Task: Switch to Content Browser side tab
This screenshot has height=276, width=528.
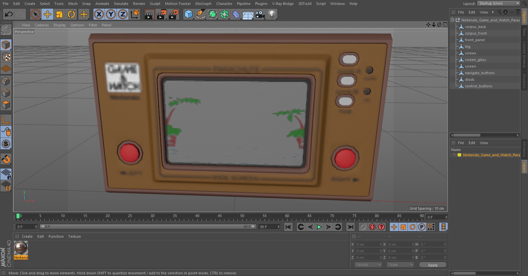Action: (x=524, y=54)
